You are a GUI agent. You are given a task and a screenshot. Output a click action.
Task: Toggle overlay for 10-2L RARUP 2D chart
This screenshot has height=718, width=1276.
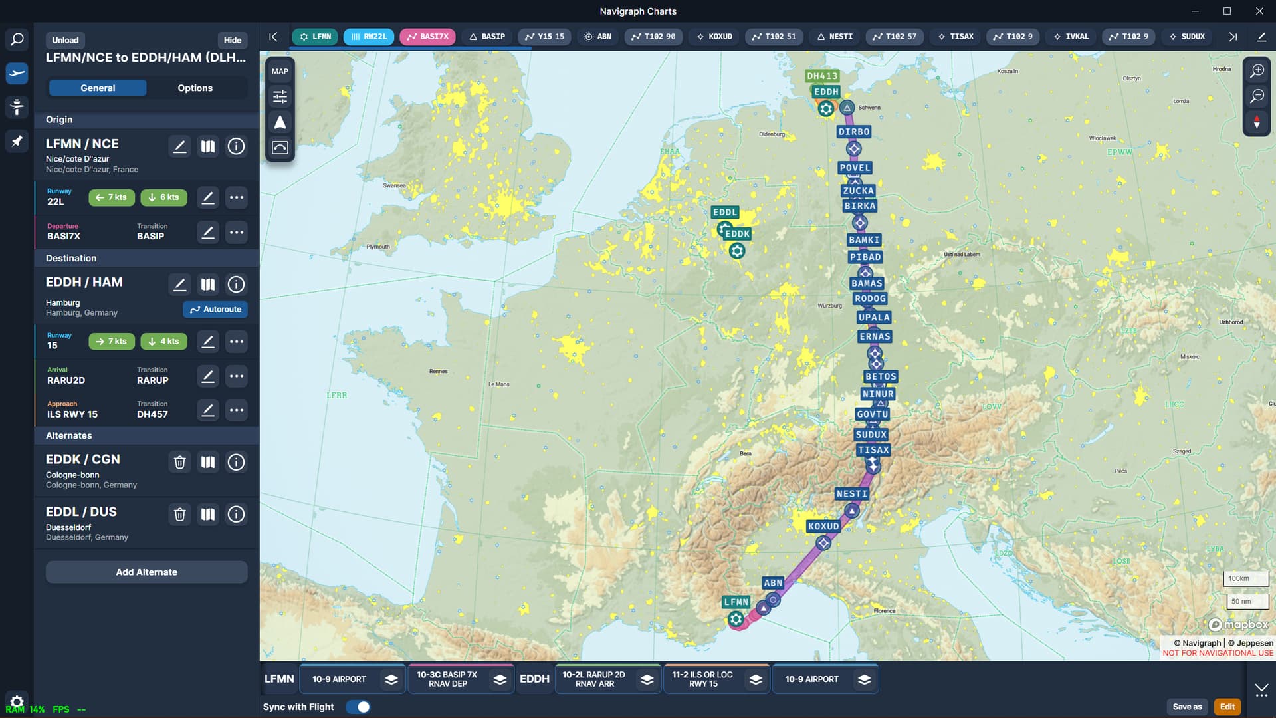pos(647,679)
